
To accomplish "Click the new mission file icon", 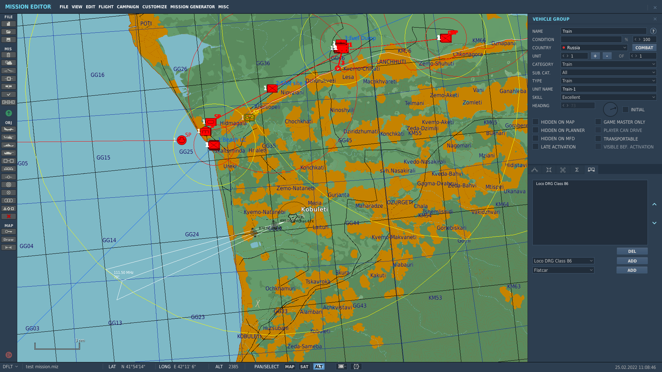I will coord(9,24).
